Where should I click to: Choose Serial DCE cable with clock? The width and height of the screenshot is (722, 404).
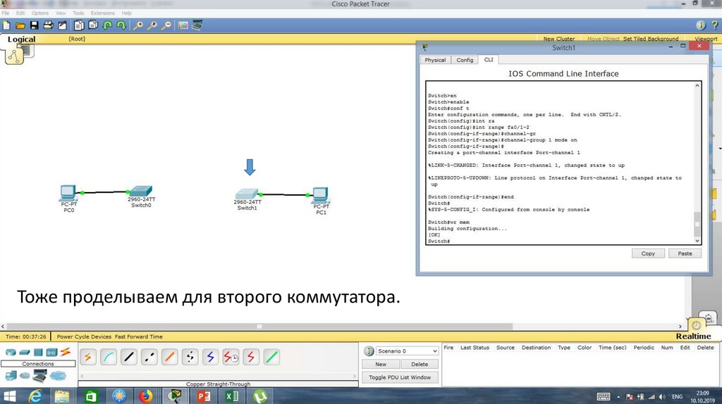click(231, 357)
